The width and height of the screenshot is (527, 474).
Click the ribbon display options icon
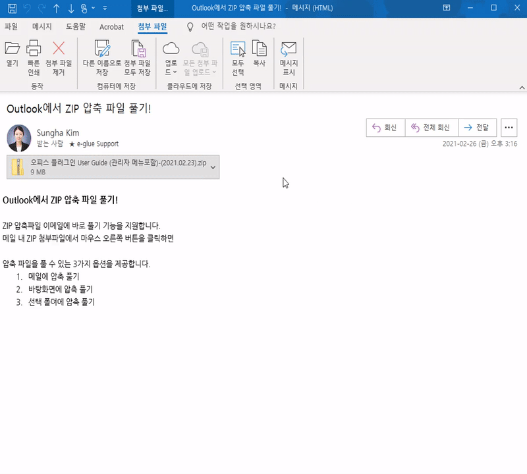click(447, 8)
